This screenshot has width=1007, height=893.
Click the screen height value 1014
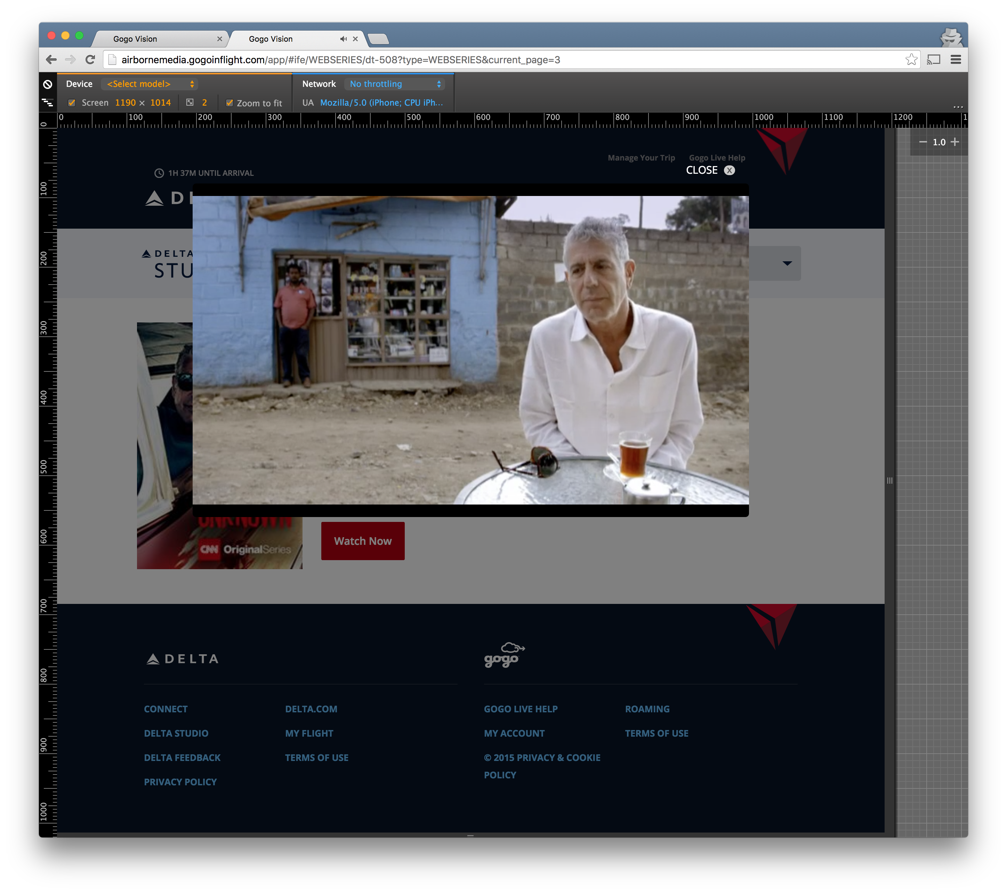point(161,103)
